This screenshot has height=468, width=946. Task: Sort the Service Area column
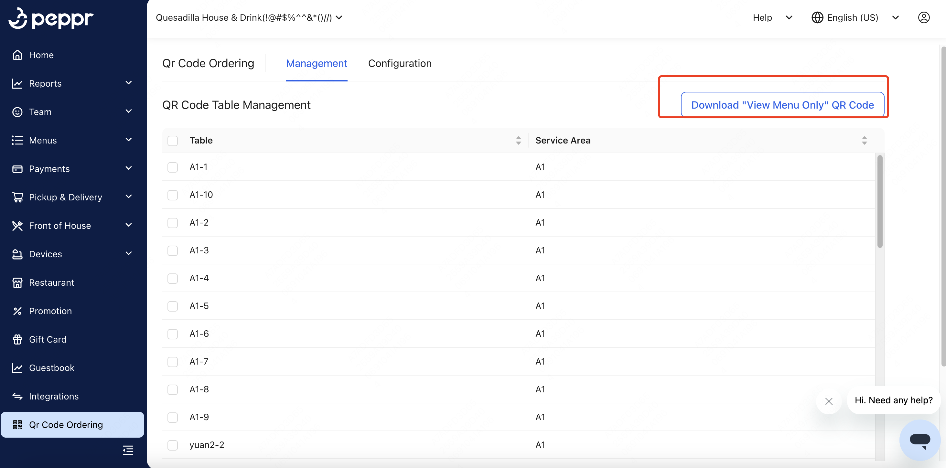pos(865,140)
